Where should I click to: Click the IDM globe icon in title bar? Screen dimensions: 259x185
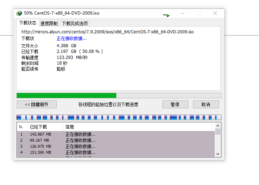pyautogui.click(x=19, y=13)
